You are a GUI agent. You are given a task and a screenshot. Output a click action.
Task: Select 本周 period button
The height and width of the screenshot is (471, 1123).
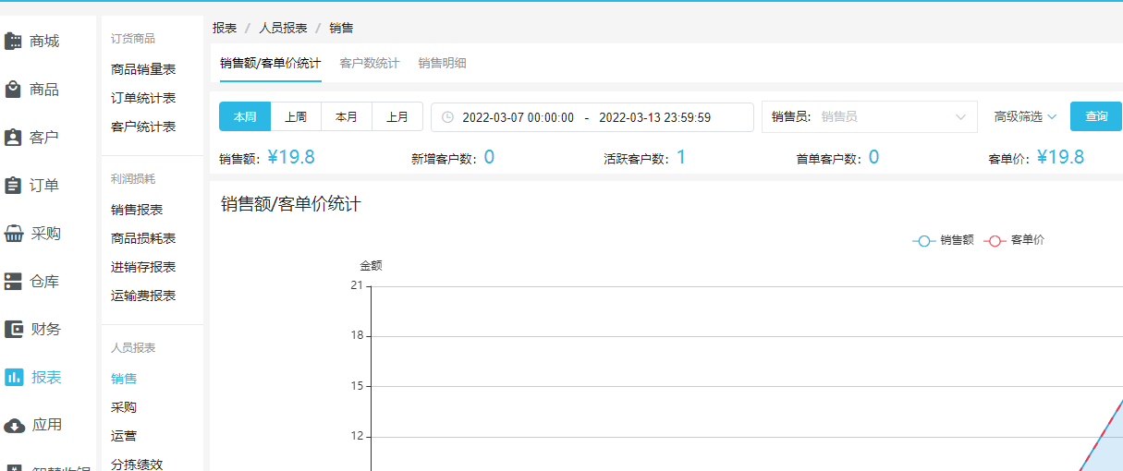245,116
